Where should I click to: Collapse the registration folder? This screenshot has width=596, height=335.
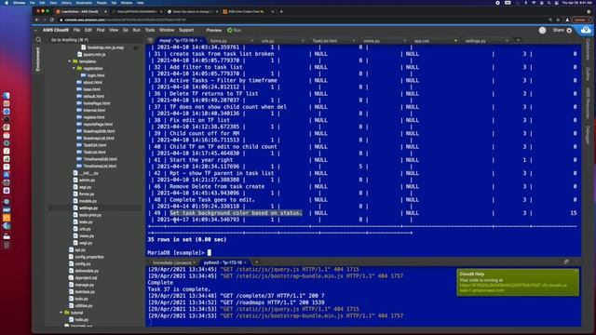pos(74,68)
